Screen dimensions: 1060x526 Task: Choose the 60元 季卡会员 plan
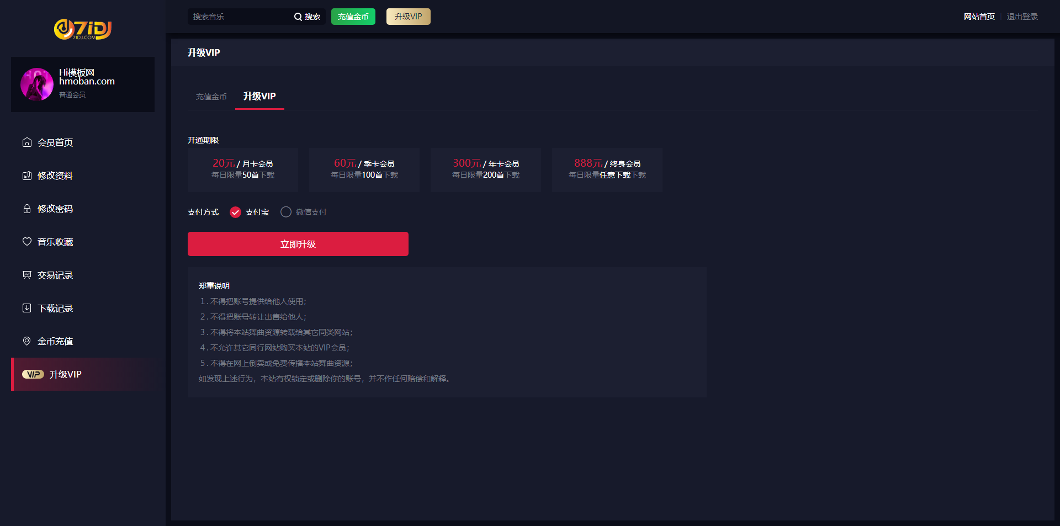pyautogui.click(x=364, y=169)
